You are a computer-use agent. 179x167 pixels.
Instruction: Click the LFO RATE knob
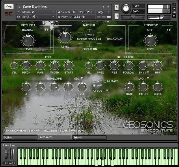pos(129,87)
